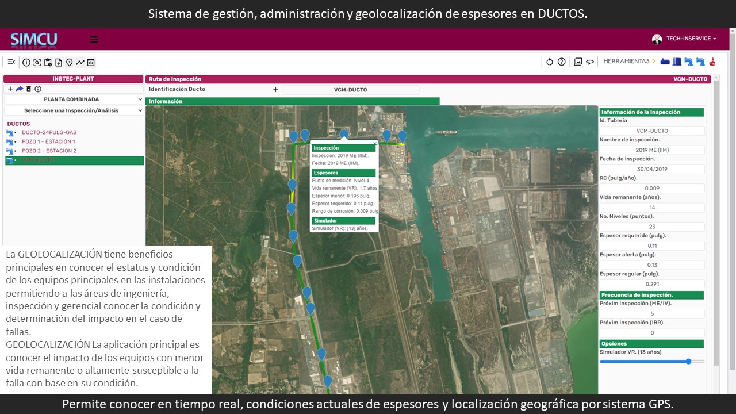
Task: Expand the Seleccione una Inspección/Análisis dropdown
Action: pos(73,110)
